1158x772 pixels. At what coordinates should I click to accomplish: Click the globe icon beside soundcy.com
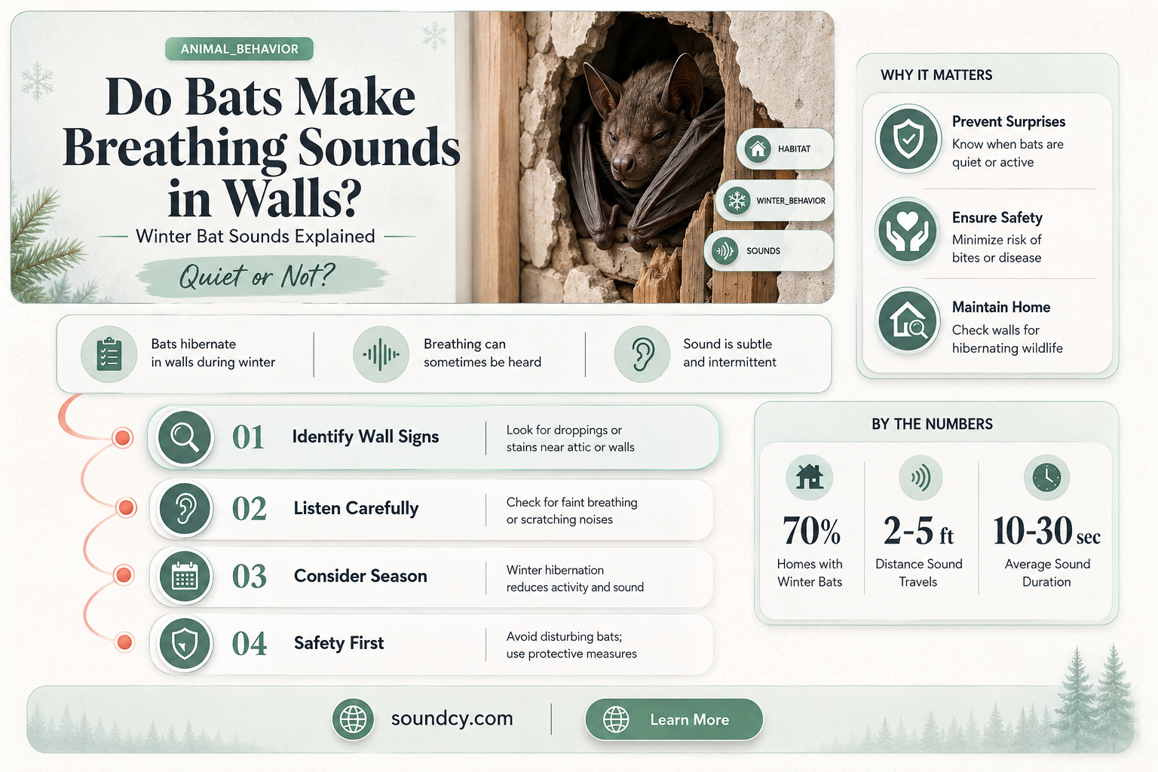353,718
